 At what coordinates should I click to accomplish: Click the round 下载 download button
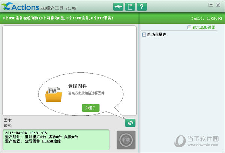[x=126, y=140]
